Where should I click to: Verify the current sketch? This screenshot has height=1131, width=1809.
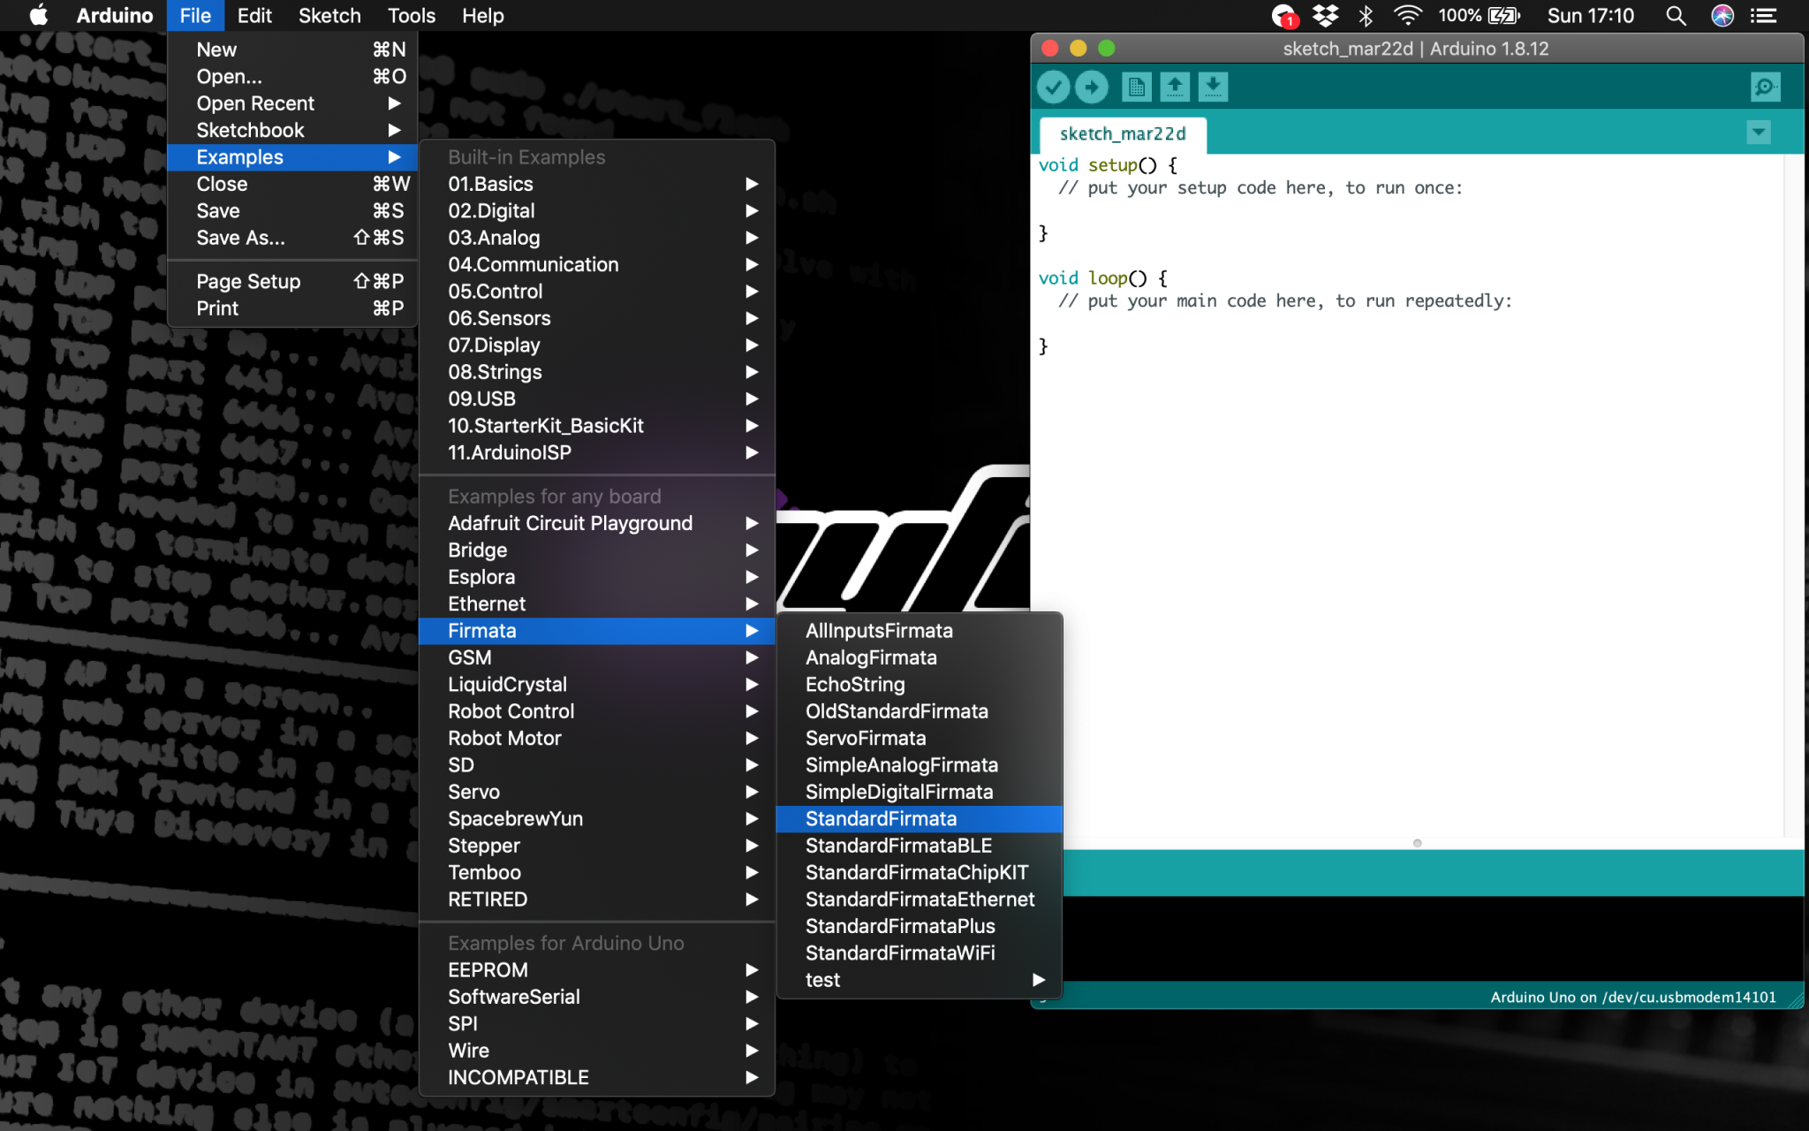pyautogui.click(x=1052, y=87)
